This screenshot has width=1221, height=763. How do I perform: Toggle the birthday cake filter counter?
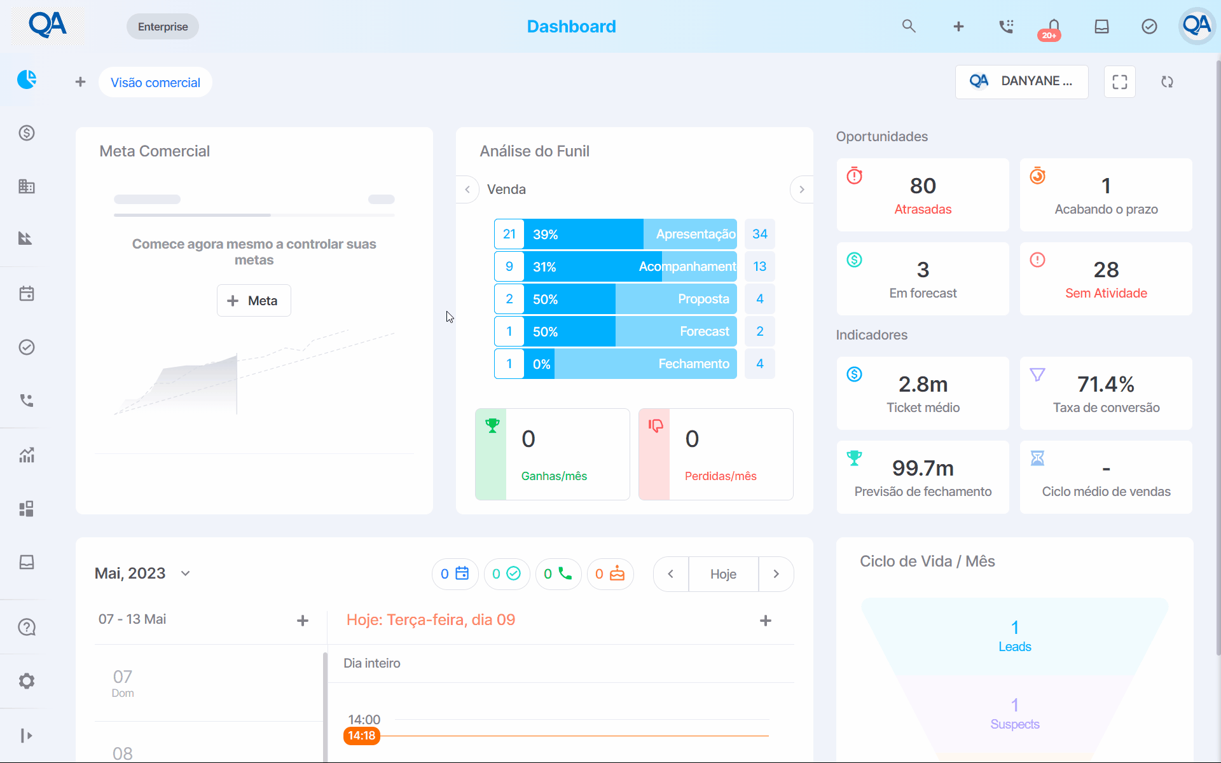(x=610, y=574)
